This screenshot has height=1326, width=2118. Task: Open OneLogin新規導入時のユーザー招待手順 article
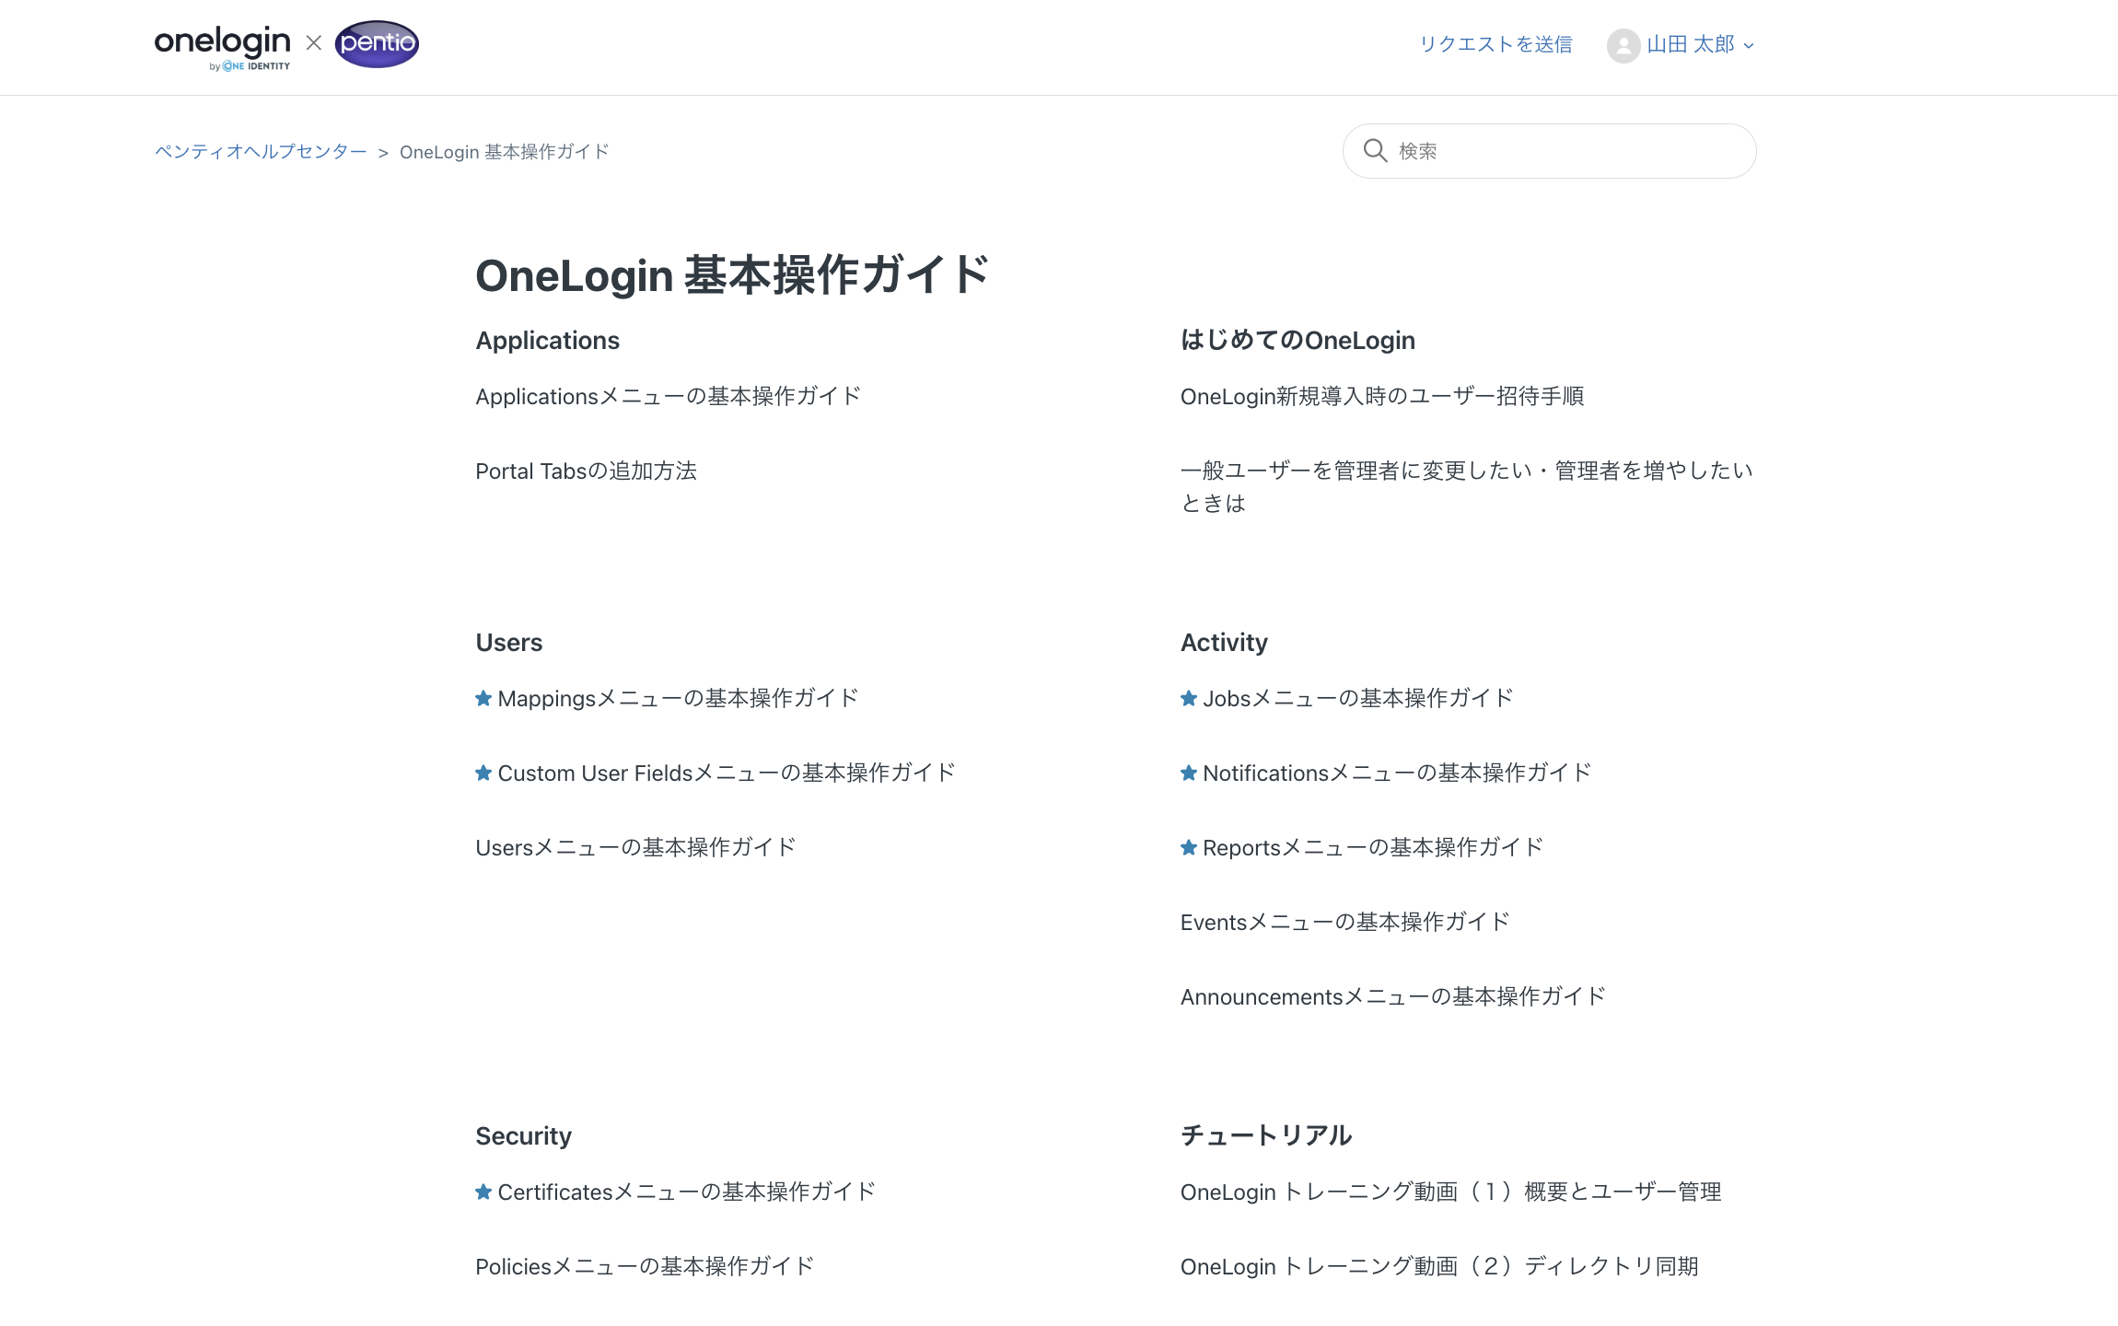1381,397
